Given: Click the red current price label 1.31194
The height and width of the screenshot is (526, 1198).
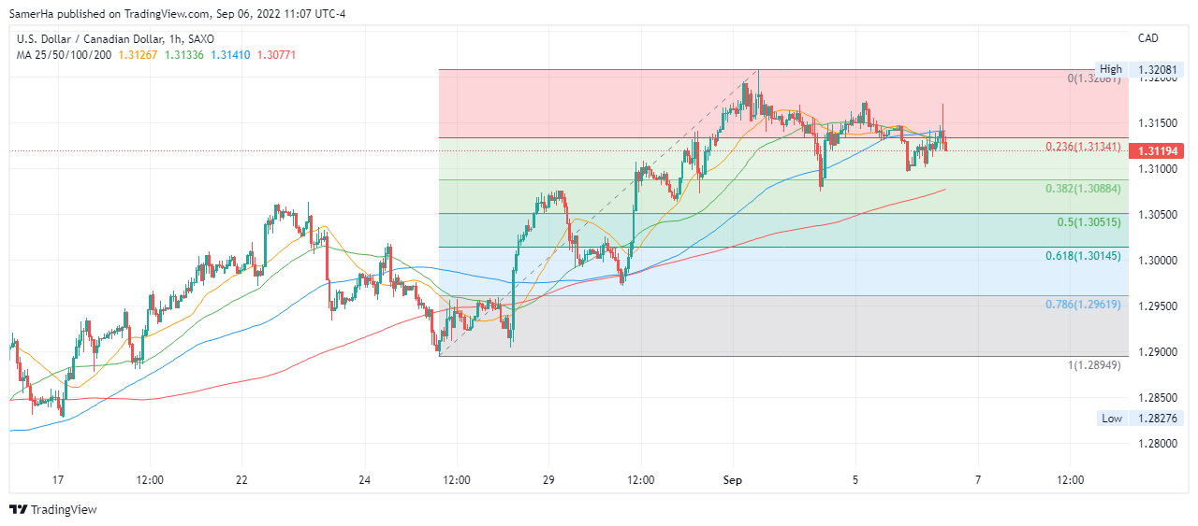Looking at the screenshot, I should pos(1157,150).
